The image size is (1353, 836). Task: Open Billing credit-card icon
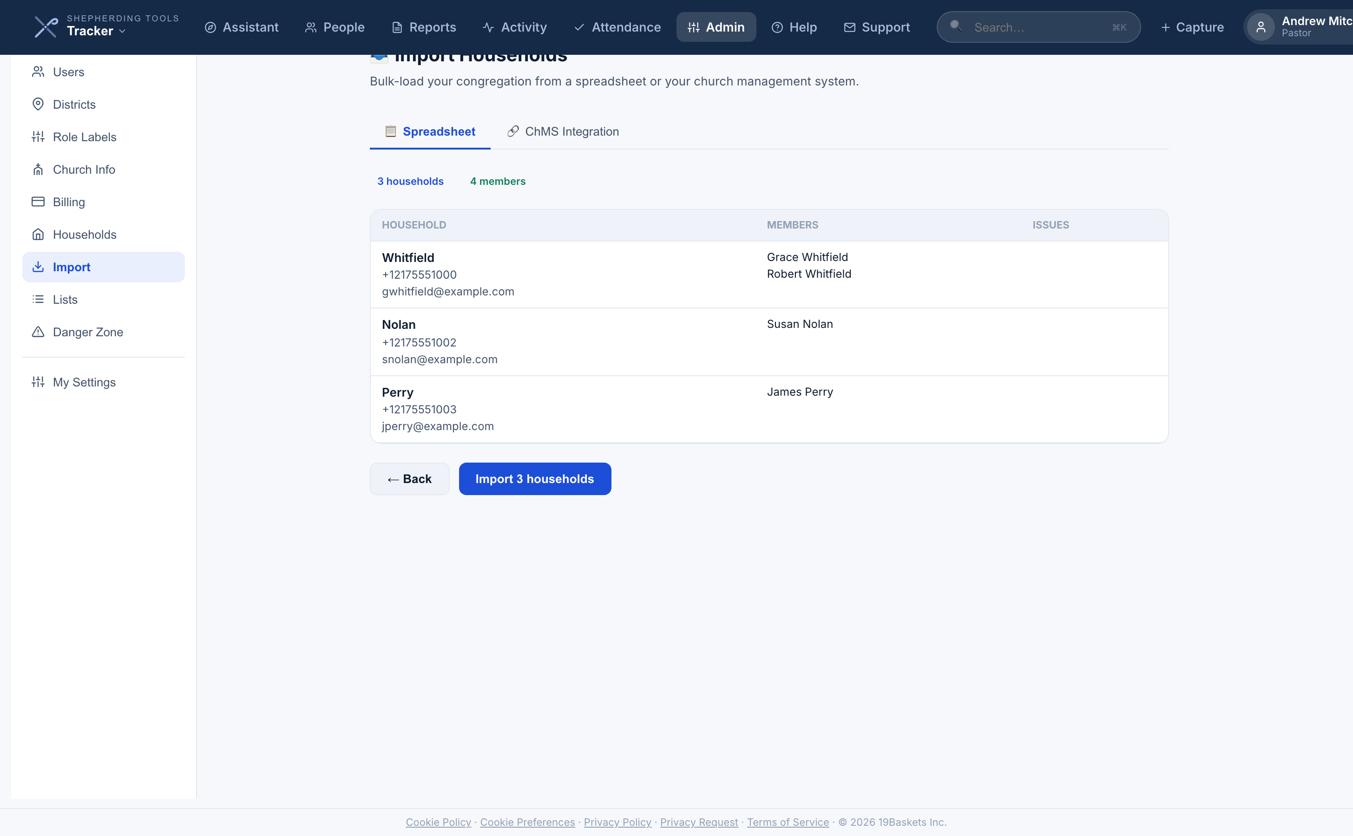click(x=38, y=202)
